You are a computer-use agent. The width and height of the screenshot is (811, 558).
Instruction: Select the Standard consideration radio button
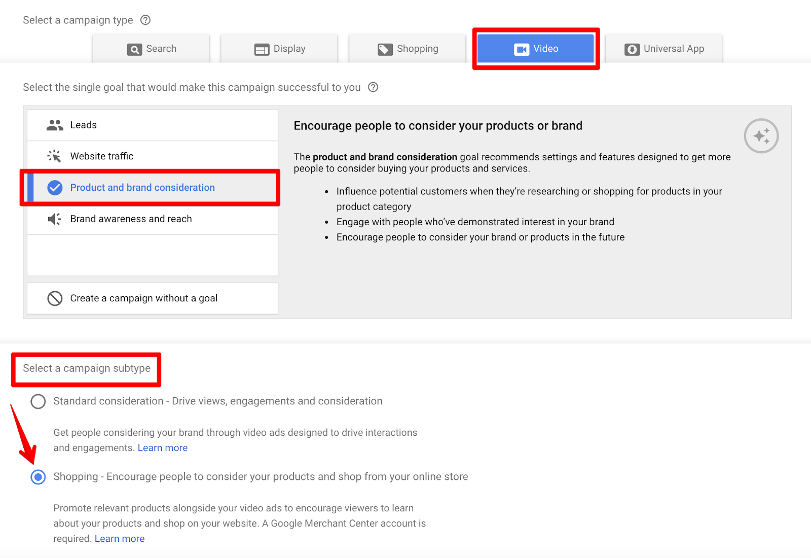38,402
